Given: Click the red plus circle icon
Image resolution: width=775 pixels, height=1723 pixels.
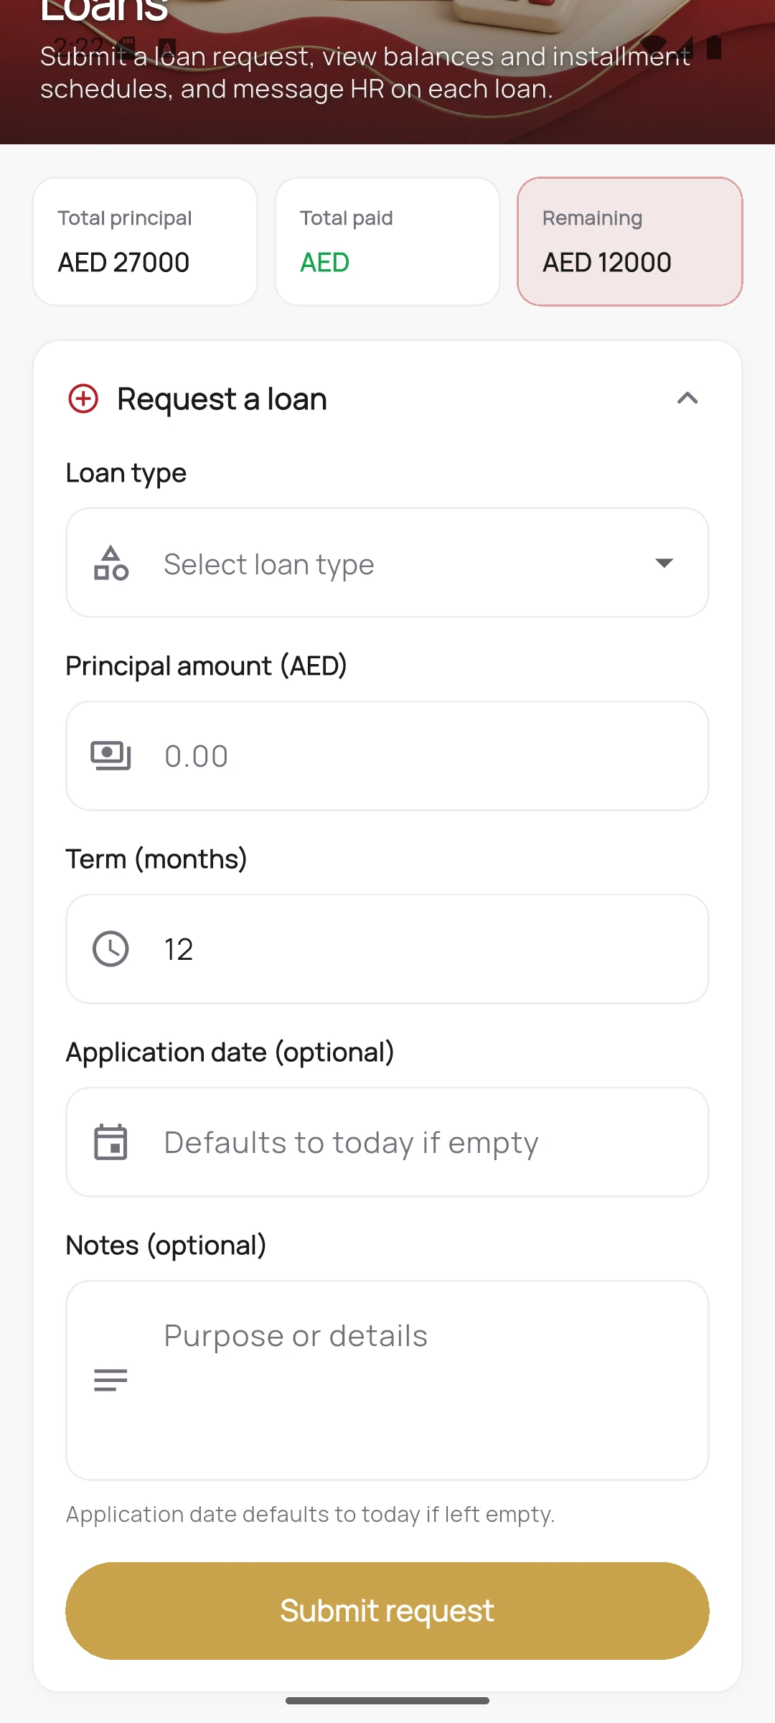Looking at the screenshot, I should 83,398.
